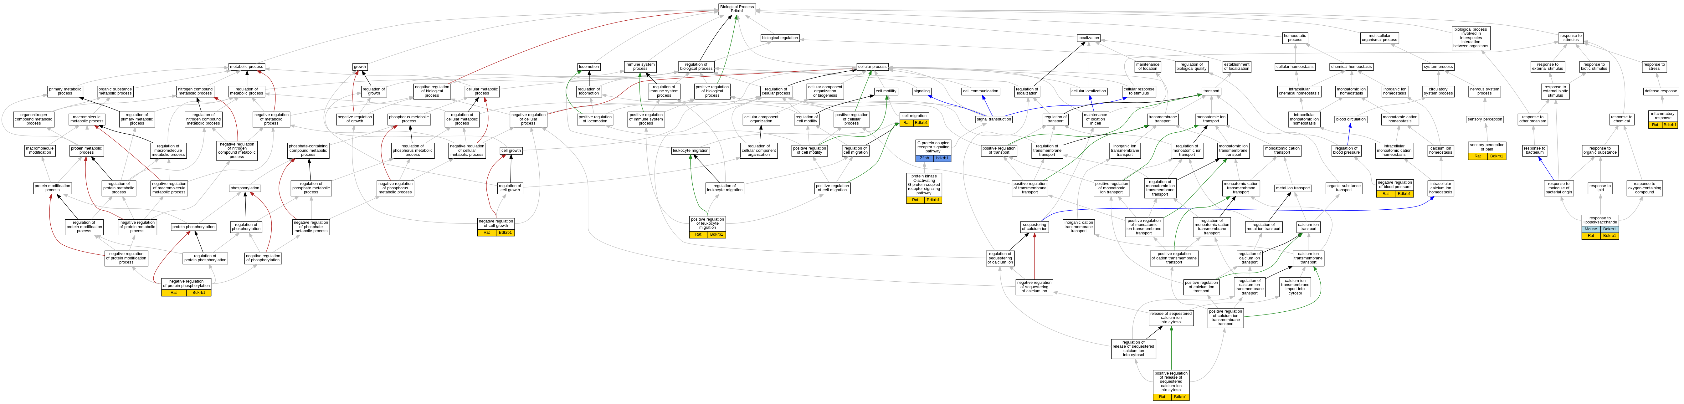This screenshot has width=1684, height=404.
Task: Click the 'calcium ion transport' node
Action: pos(1308,227)
